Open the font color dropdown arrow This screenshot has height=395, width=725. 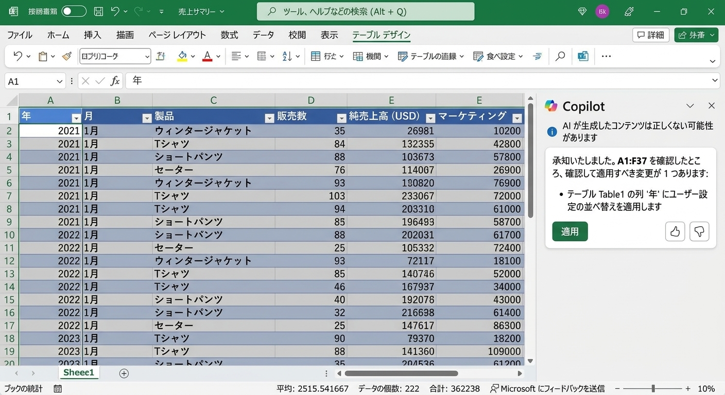[218, 56]
